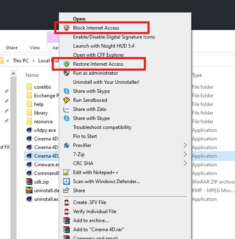The height and width of the screenshot is (239, 235).
Task: Click the help folder icon
Action: [x=29, y=104]
